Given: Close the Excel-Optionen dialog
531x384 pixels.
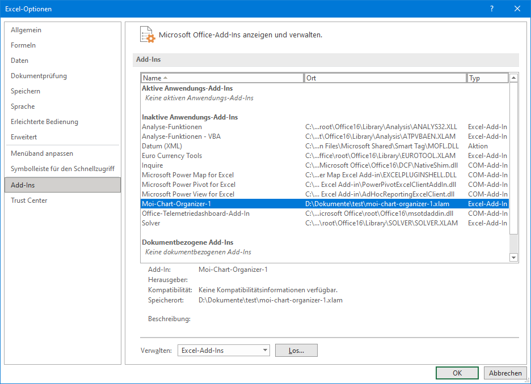Looking at the screenshot, I should pos(517,9).
